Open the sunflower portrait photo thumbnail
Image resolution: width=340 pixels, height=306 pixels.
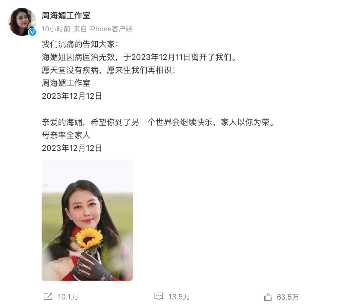[x=87, y=220]
